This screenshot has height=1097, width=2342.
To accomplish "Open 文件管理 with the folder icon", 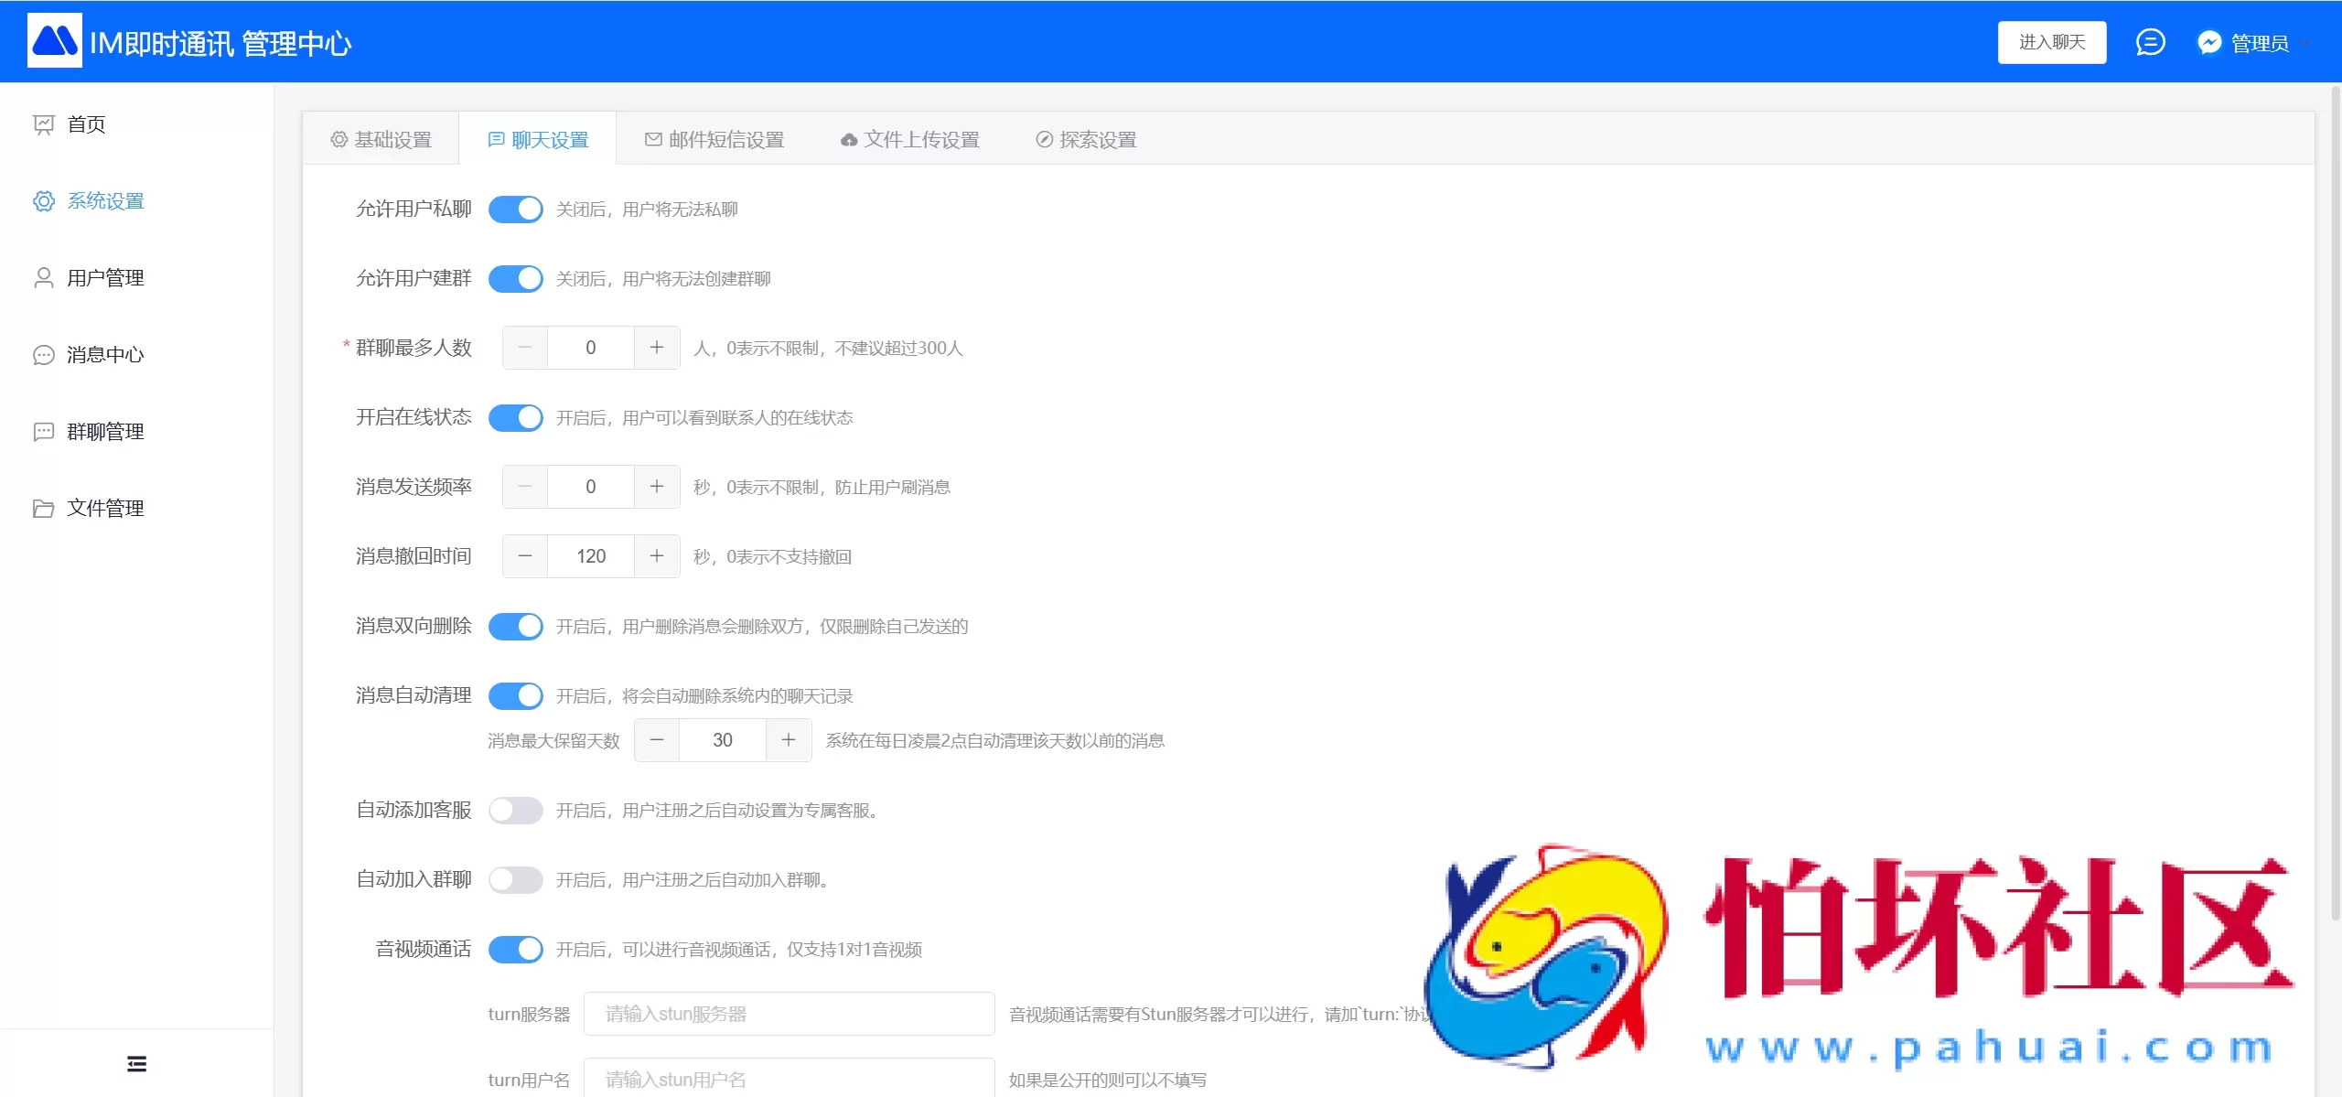I will click(x=44, y=508).
